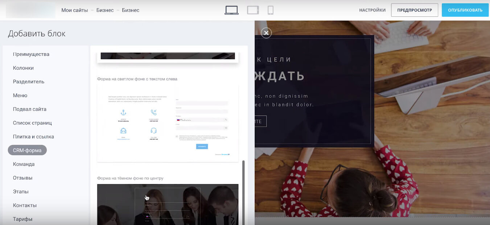This screenshot has width=490, height=225.
Task: Switch to mobile phone preview mode
Action: click(x=270, y=10)
